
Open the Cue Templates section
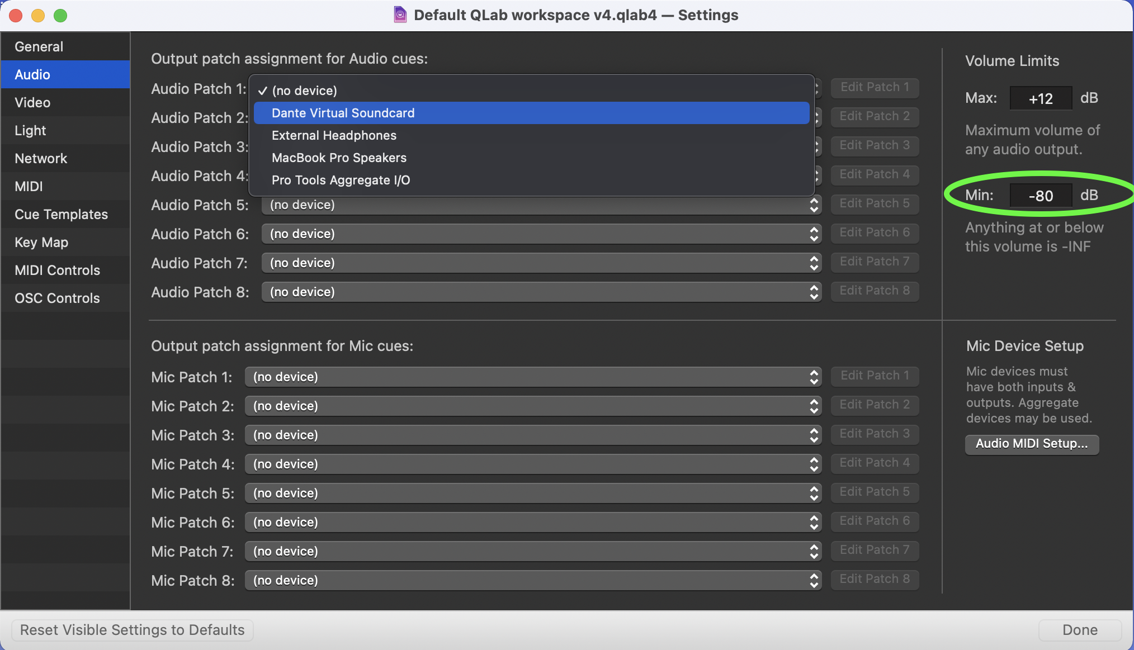pos(61,214)
